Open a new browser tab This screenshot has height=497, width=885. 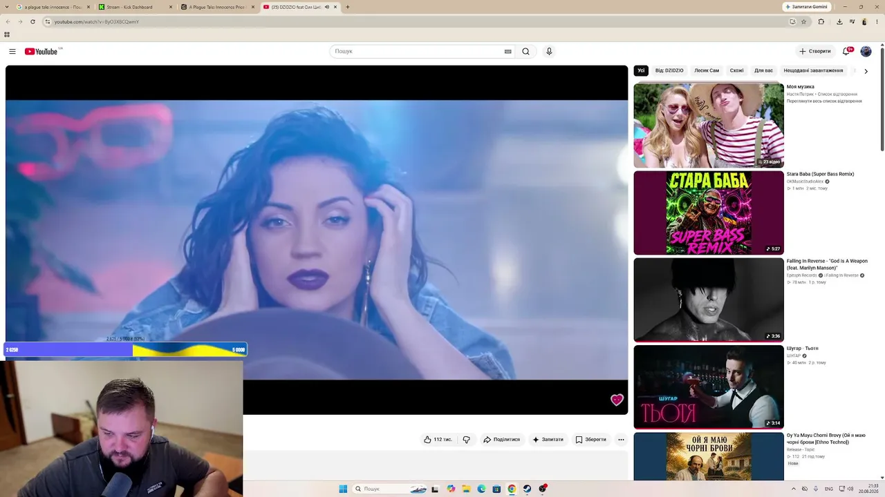coord(347,7)
